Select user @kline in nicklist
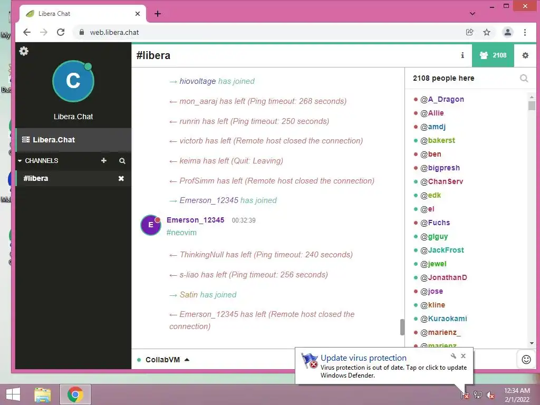 click(x=432, y=305)
